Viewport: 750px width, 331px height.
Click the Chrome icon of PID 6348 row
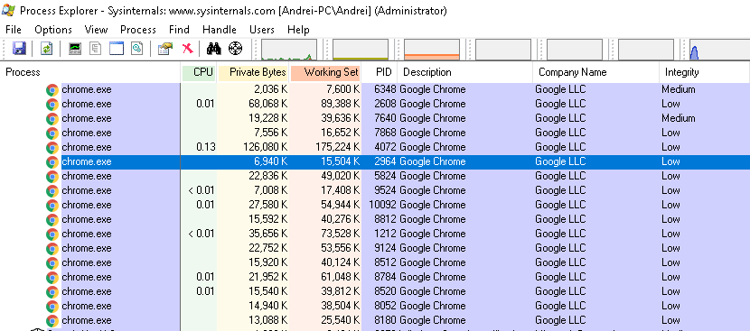pyautogui.click(x=52, y=90)
